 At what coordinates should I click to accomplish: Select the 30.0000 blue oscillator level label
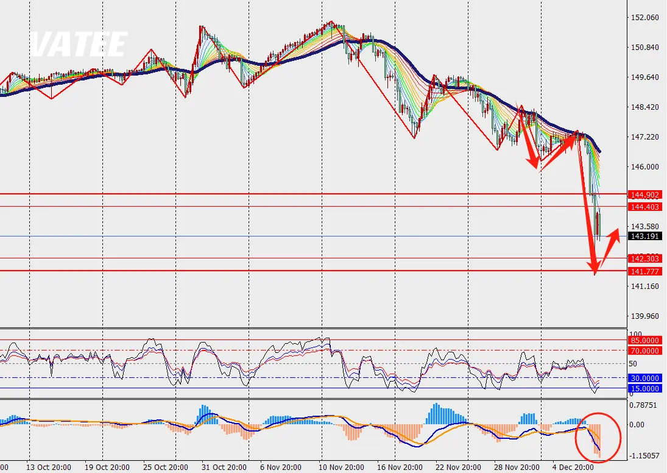(646, 378)
